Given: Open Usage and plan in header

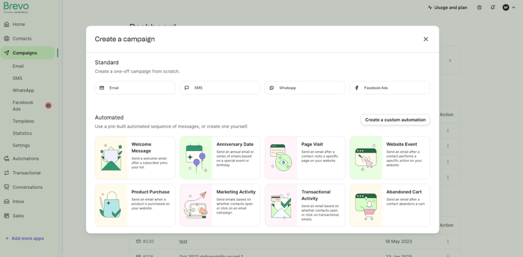Looking at the screenshot, I should coord(447,8).
